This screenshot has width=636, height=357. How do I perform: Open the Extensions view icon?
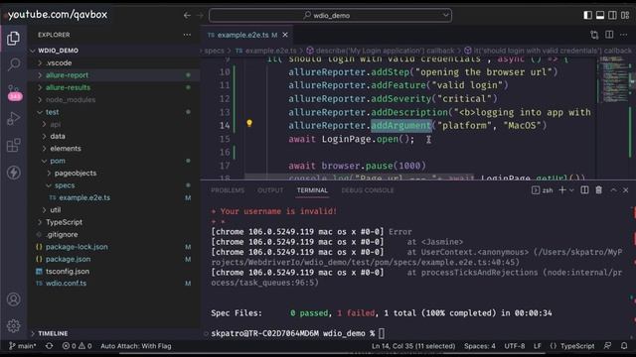[x=14, y=146]
